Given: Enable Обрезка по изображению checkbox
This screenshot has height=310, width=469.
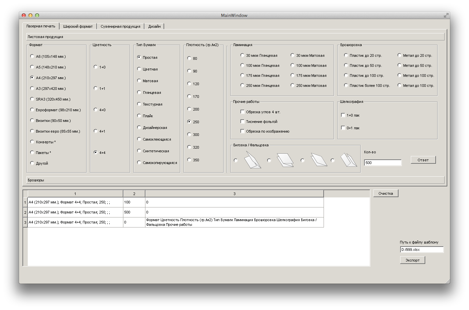Looking at the screenshot, I should point(265,131).
